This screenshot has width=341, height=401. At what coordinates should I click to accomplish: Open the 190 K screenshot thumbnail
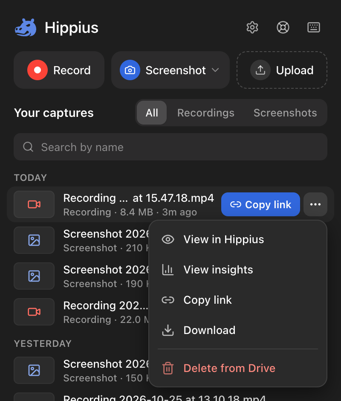click(34, 276)
